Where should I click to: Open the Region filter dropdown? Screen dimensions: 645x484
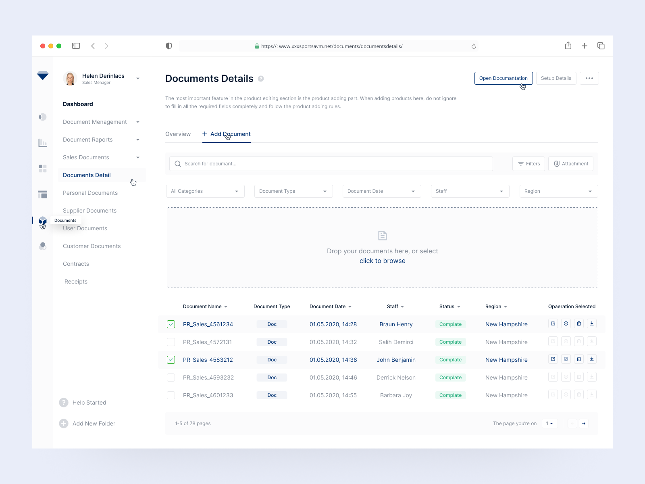point(558,191)
